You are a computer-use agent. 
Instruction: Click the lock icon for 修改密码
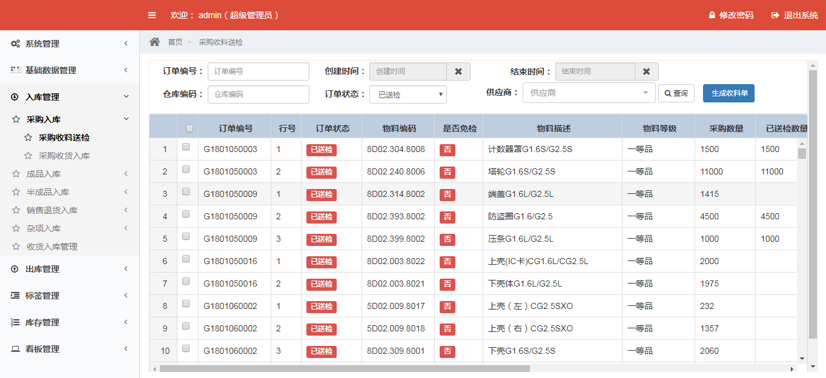coord(712,15)
